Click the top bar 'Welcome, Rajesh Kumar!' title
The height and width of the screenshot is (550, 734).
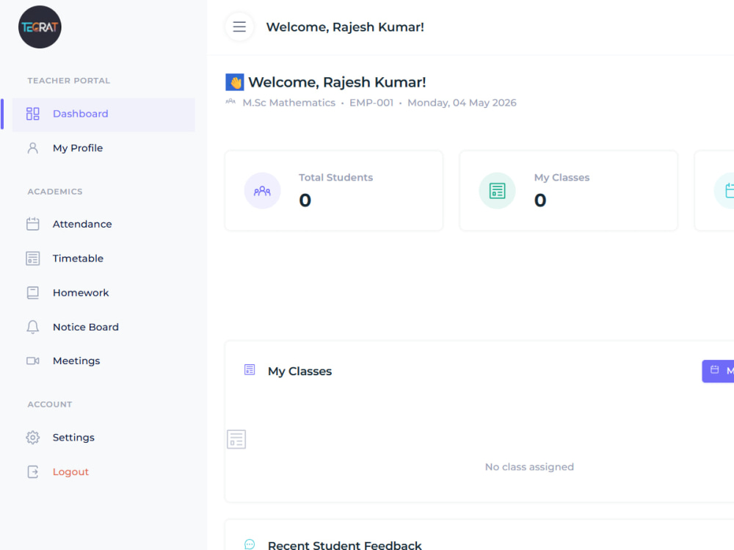point(345,27)
